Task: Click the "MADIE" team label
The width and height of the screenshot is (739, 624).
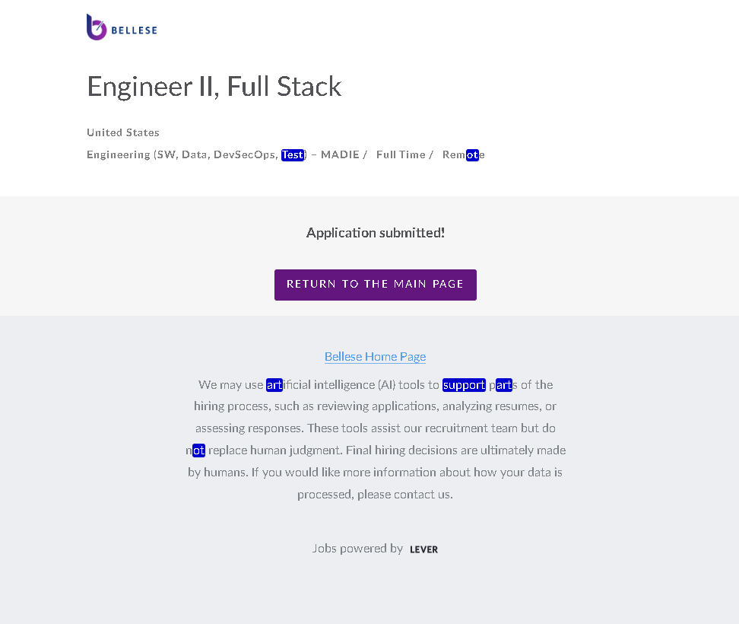Action: 340,155
